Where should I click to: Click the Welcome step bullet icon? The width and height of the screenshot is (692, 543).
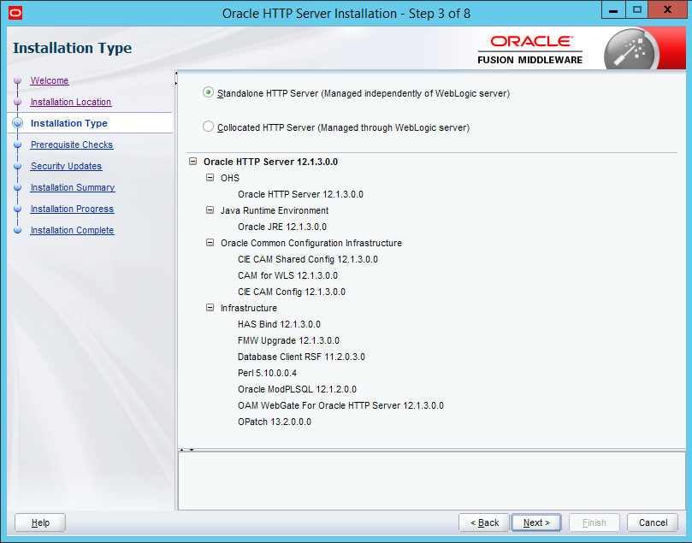[17, 81]
